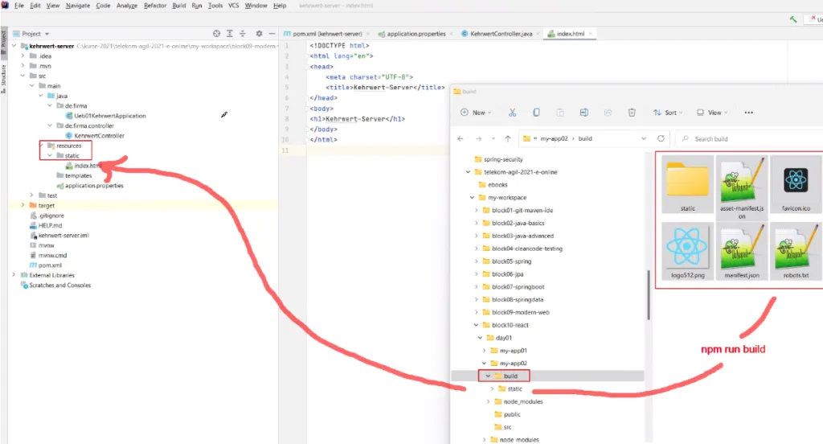Hide the Project panel with minimize icon
Screen dimensions: 823x444
click(x=272, y=34)
